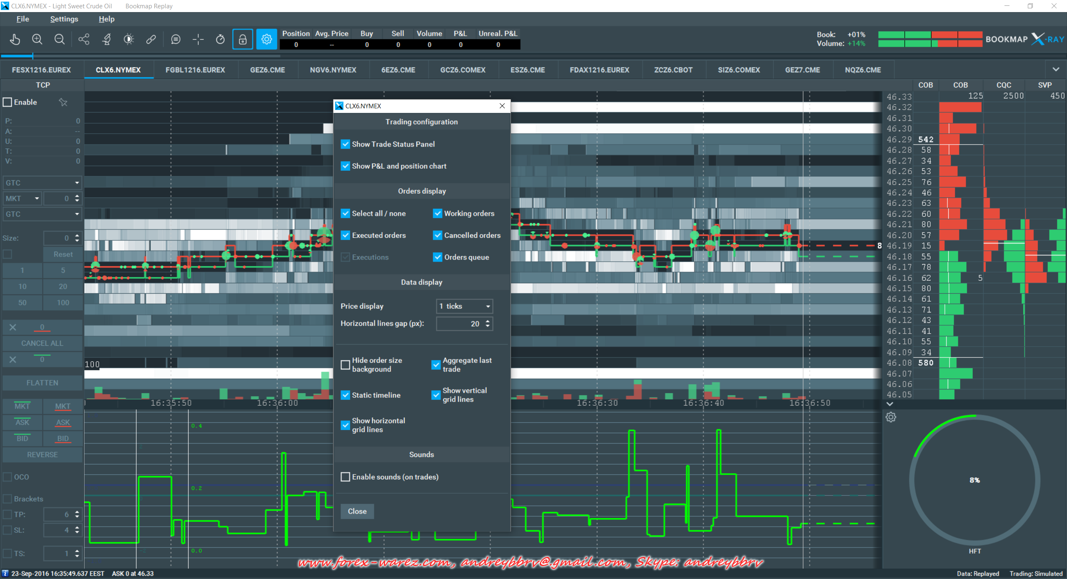Open the Price display ticks dropdown

(x=464, y=306)
